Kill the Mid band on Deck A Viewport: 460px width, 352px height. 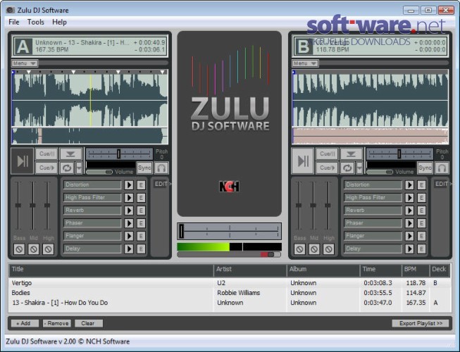click(33, 249)
